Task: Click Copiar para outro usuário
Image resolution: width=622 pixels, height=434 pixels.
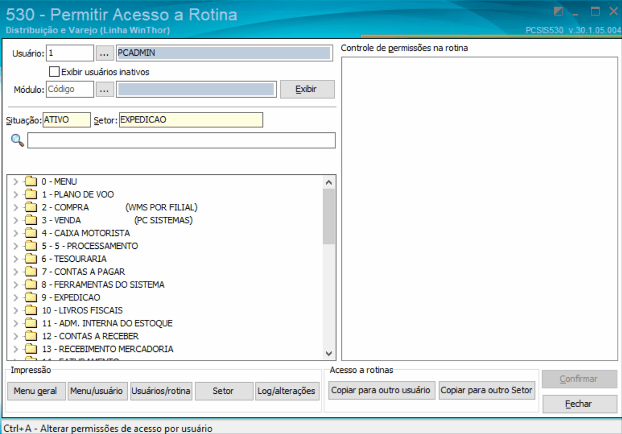Action: 381,391
